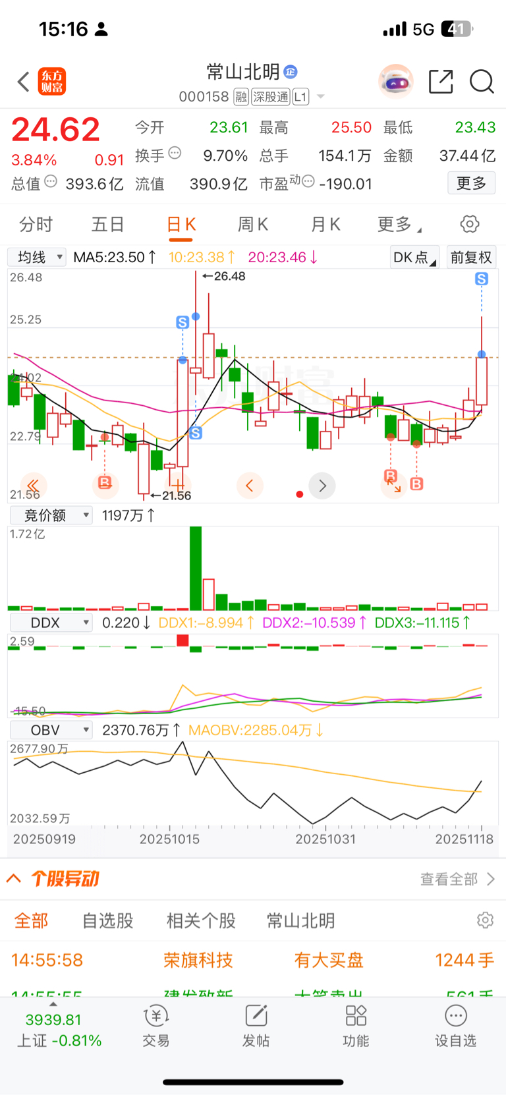Screen dimensions: 506x1095
Task: Open the 东方财富 logo
Action: 52,82
